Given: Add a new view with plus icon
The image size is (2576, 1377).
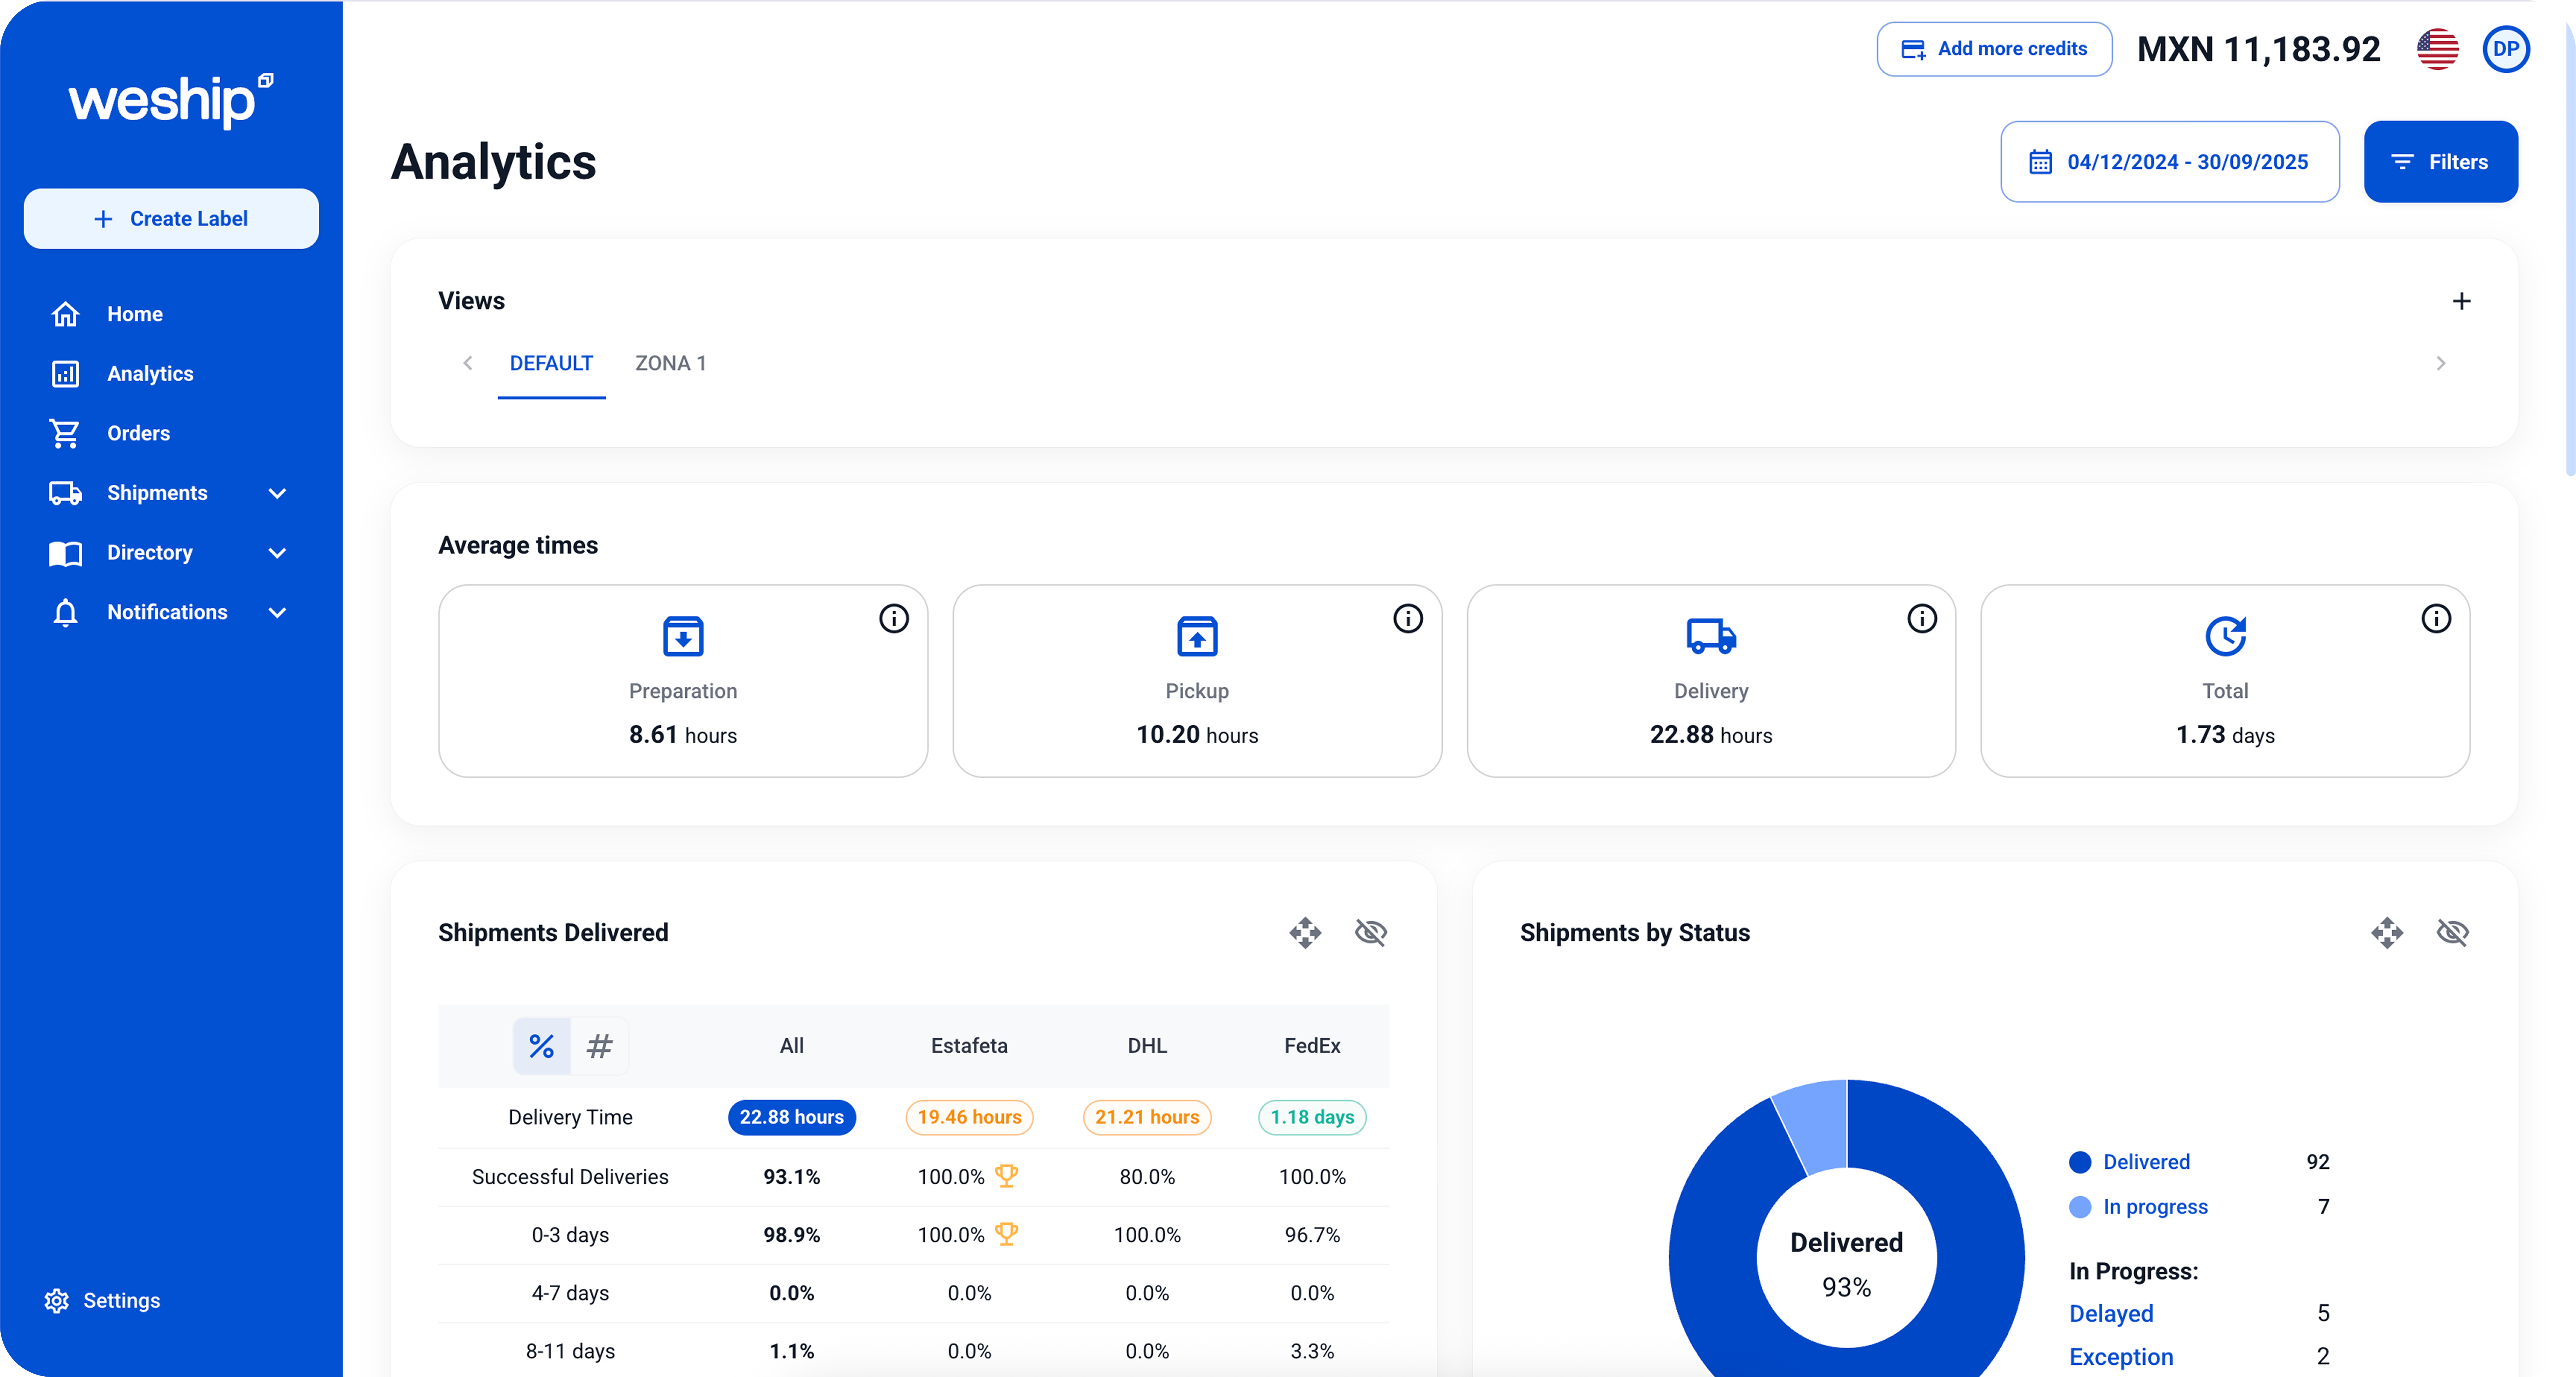Looking at the screenshot, I should tap(2461, 301).
